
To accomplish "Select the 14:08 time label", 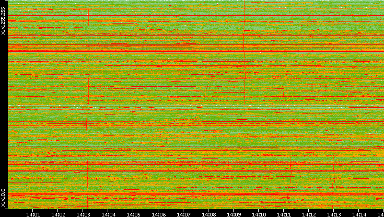I will (208, 214).
